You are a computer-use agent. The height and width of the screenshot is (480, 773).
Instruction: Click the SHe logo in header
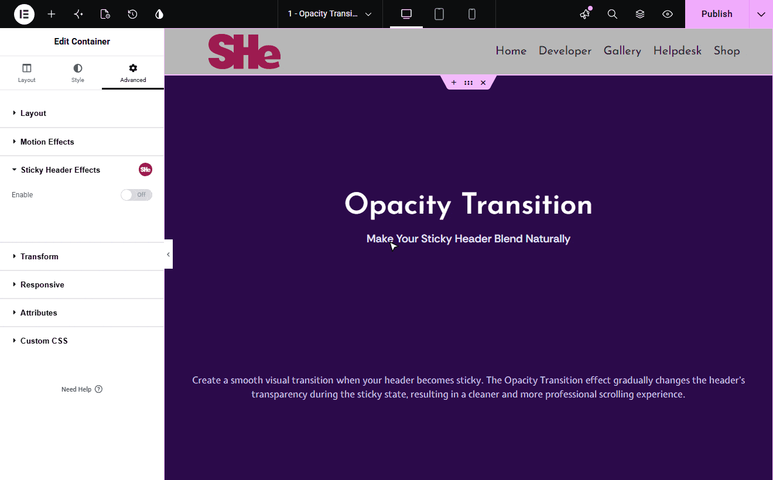pos(244,52)
